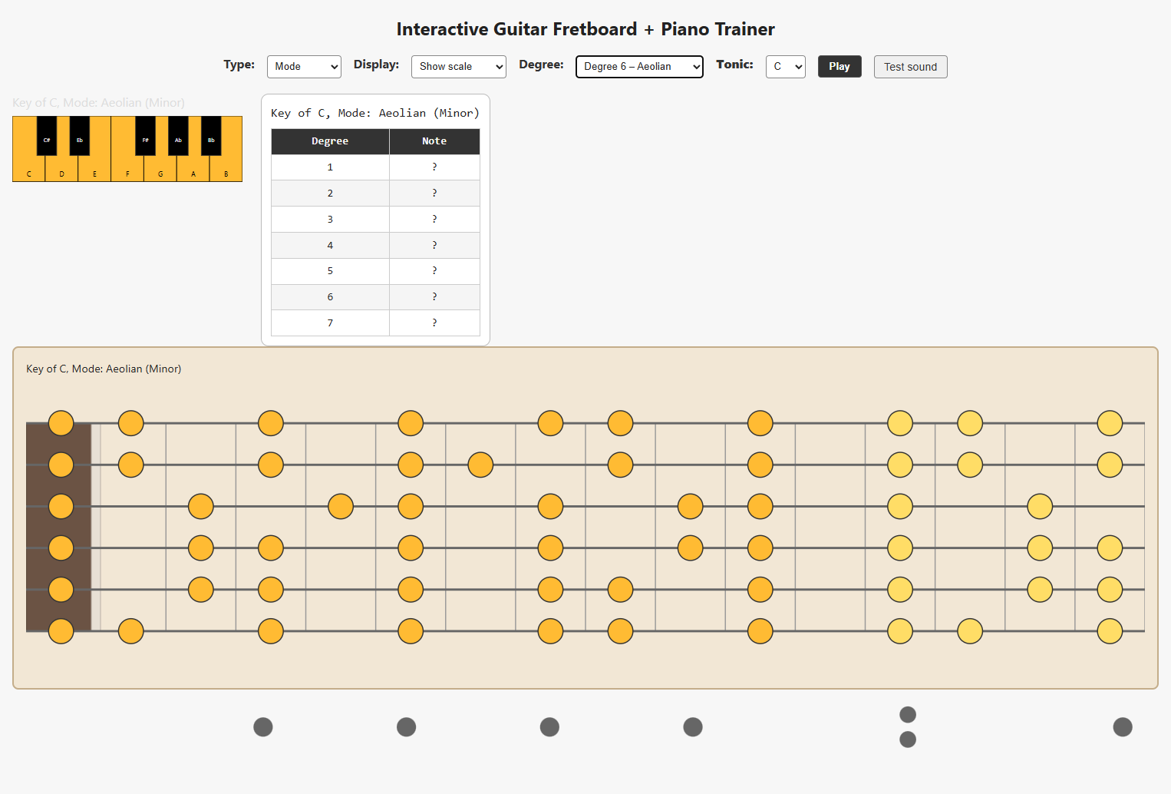This screenshot has height=794, width=1171.
Task: Tap the white D key on the piano
Action: 62,170
